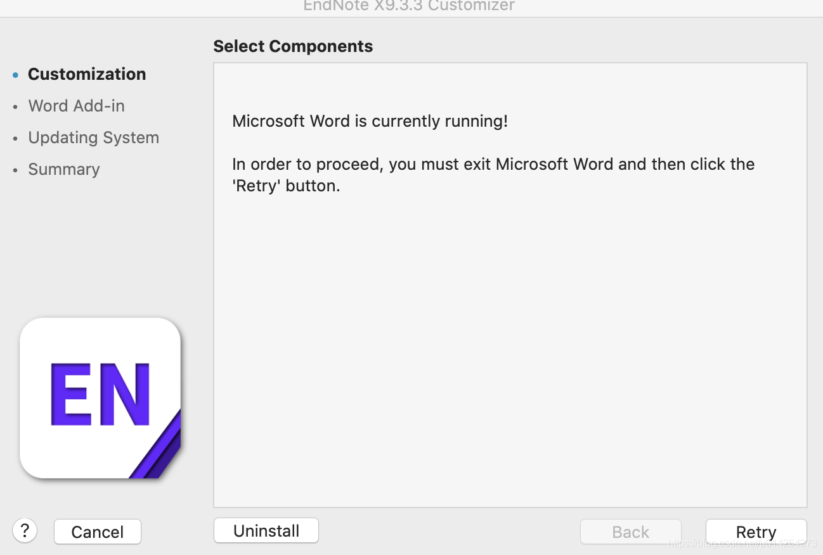Click the Uninstall button

tap(266, 530)
